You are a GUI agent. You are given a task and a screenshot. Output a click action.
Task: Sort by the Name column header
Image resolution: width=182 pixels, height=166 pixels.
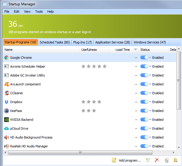tap(41, 50)
